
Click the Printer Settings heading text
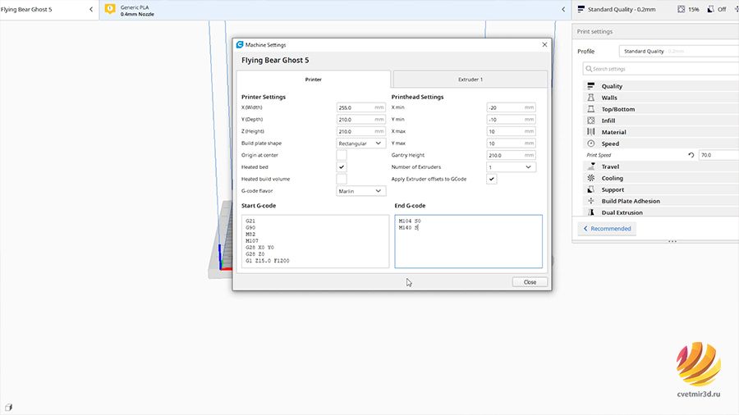264,97
